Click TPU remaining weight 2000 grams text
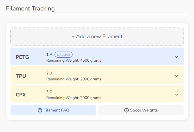194x132 pixels. (x=74, y=79)
